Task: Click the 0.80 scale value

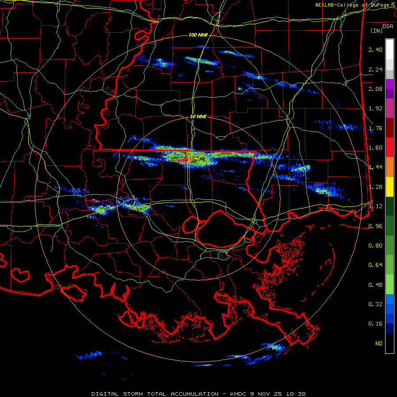Action: point(375,246)
